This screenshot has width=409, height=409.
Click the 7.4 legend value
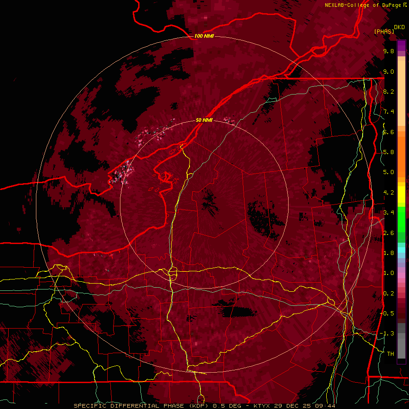click(389, 112)
